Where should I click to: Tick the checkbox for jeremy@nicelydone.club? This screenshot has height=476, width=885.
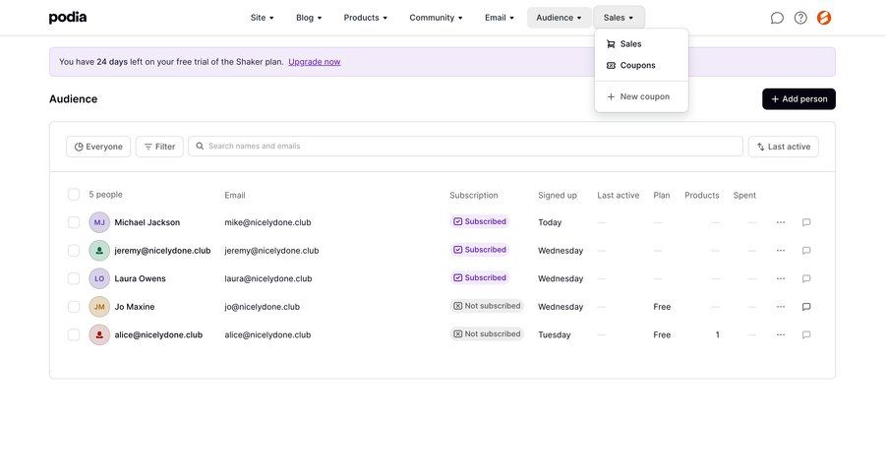[x=74, y=250]
